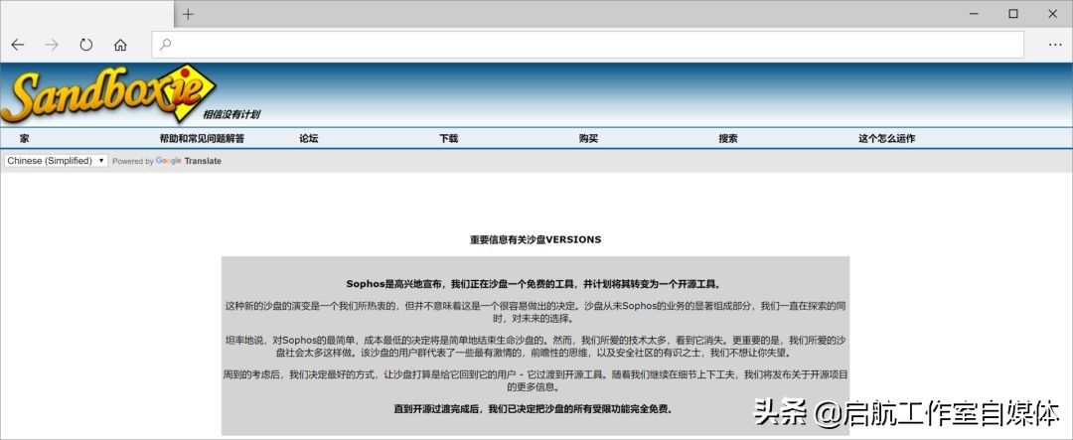Click the paragraph starting 坦率地说
The height and width of the screenshot is (440, 1073).
pos(536,347)
